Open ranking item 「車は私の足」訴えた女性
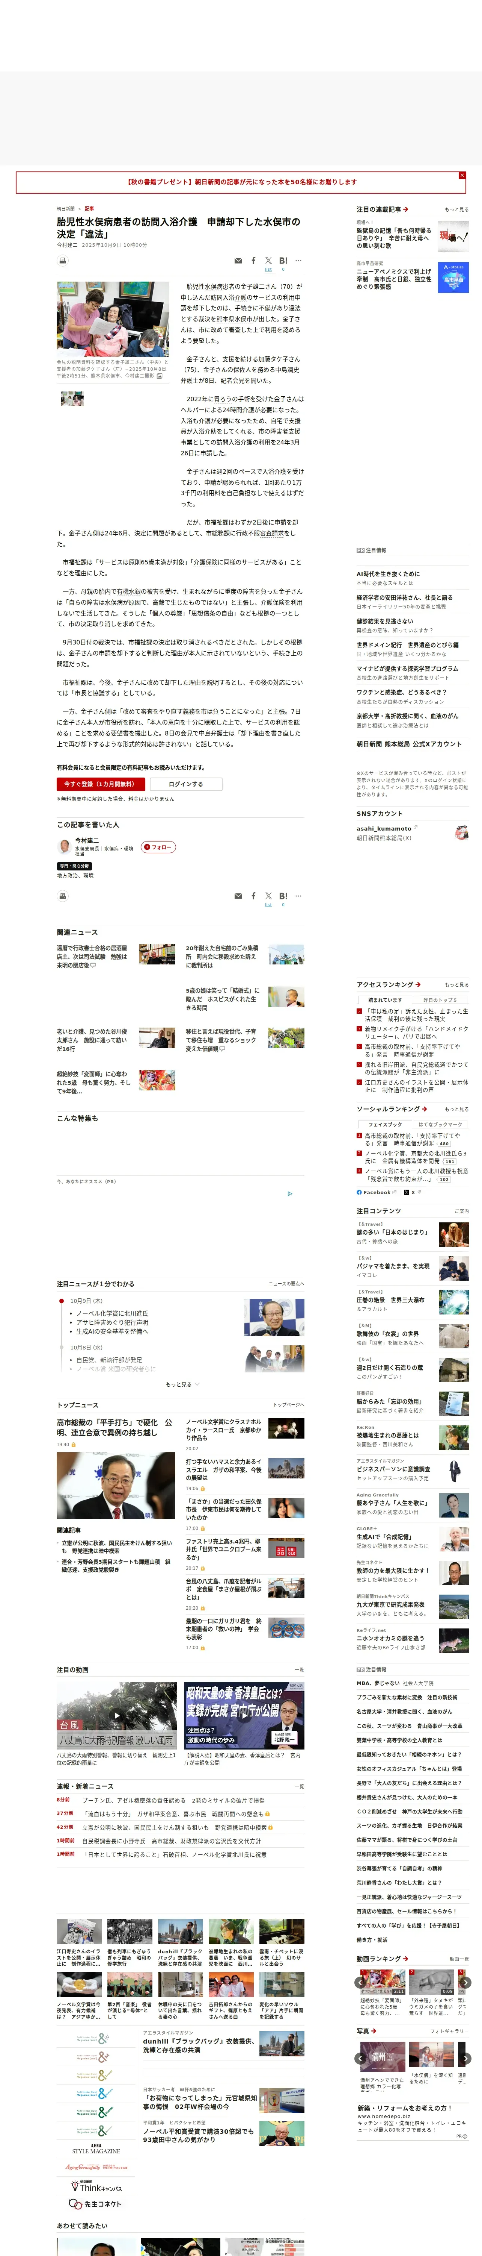Screen dimensions: 482x2256 pos(416,1015)
